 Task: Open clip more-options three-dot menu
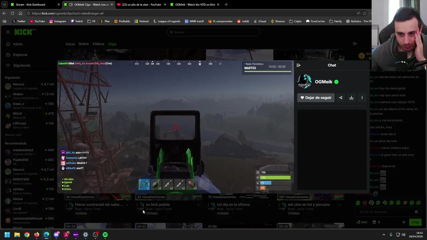pos(362,98)
